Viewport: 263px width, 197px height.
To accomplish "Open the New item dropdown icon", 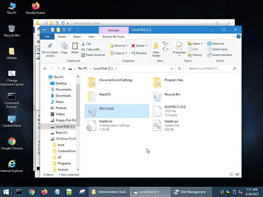I will tap(165, 44).
